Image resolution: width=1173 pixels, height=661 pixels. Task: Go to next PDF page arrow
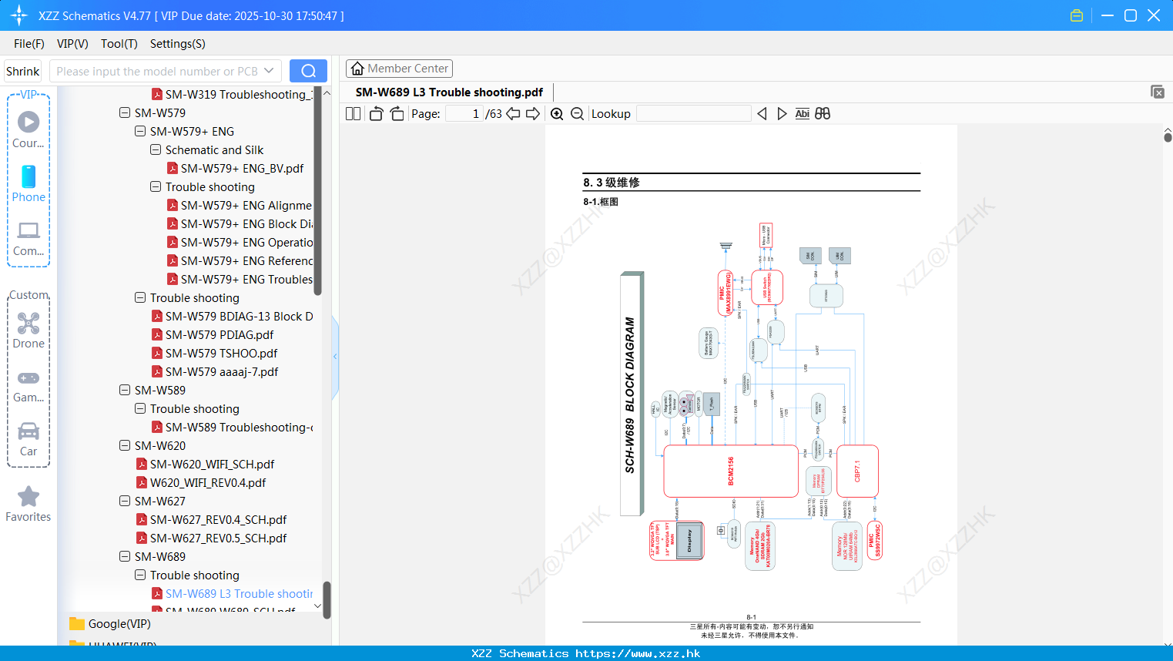(533, 114)
